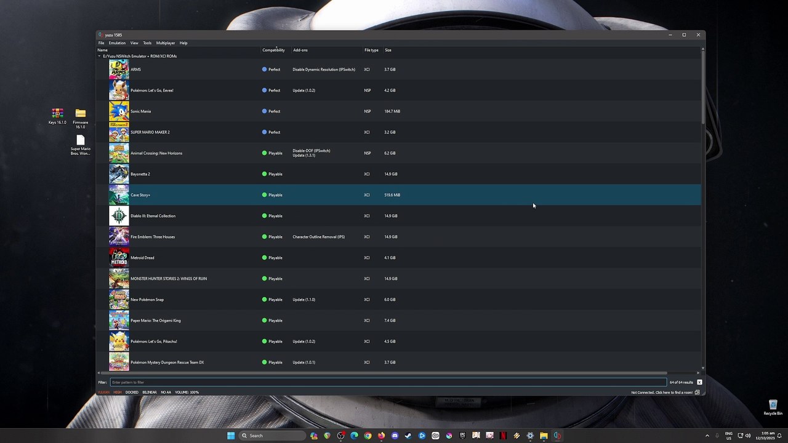Select Monster Hunter Stories 2 cover icon

coord(119,279)
